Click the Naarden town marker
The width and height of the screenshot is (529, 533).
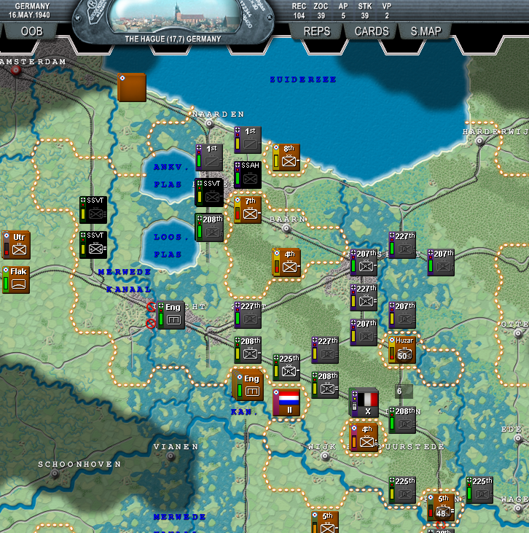209,124
